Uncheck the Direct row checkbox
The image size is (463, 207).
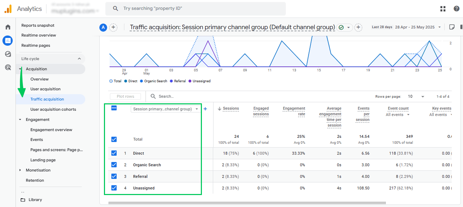click(x=114, y=153)
